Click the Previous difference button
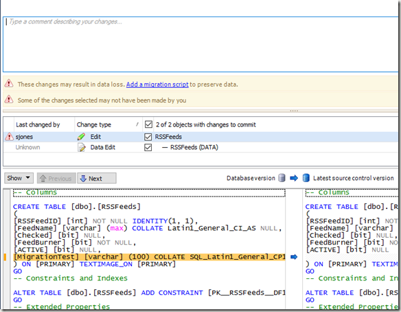Image resolution: width=401 pixels, height=312 pixels. click(x=56, y=178)
